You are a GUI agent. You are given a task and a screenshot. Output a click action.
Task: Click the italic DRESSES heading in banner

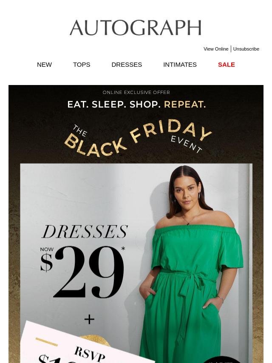85,232
